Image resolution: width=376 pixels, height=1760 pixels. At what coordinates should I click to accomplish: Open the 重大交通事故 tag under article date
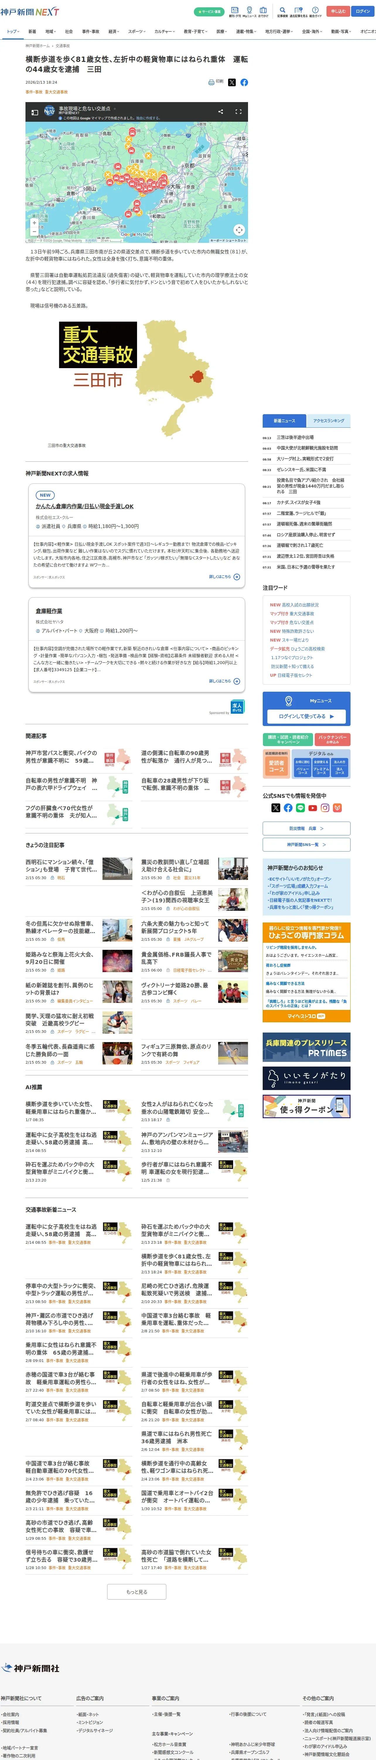click(57, 92)
